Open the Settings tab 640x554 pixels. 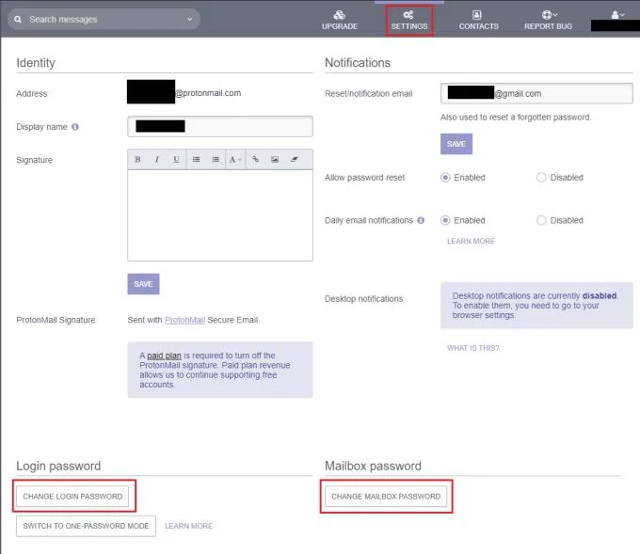(409, 21)
